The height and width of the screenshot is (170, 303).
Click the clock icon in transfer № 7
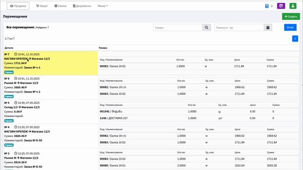click(x=16, y=54)
